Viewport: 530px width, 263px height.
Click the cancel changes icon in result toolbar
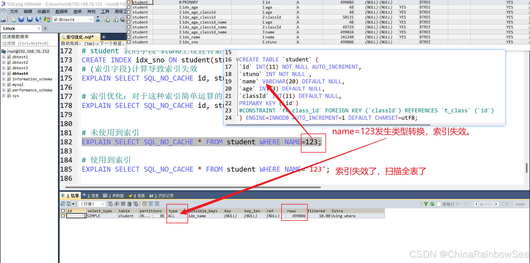pos(136,204)
